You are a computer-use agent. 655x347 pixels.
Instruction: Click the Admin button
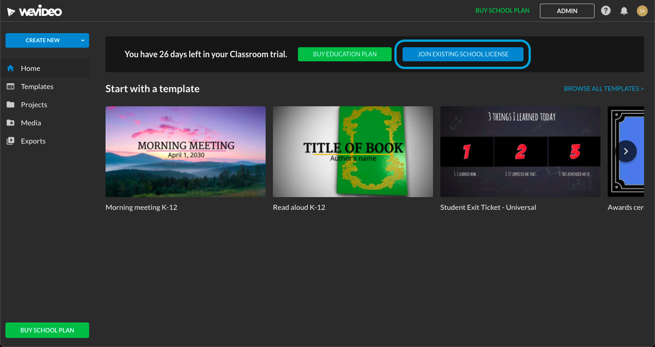567,11
